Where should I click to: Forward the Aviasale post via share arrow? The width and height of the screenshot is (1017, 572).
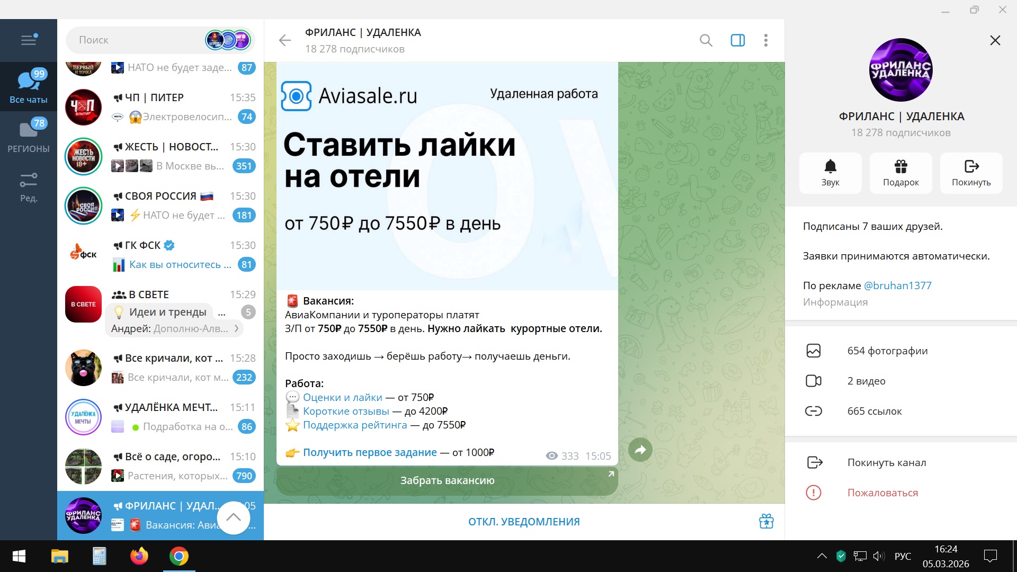click(640, 450)
